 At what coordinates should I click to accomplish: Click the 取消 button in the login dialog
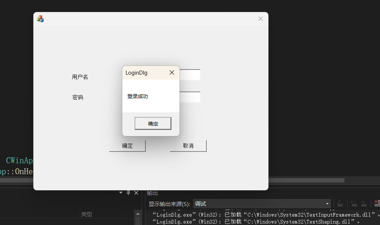point(188,146)
